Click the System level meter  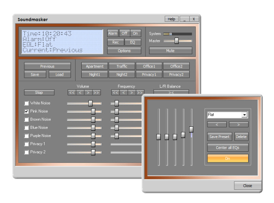[x=178, y=34]
